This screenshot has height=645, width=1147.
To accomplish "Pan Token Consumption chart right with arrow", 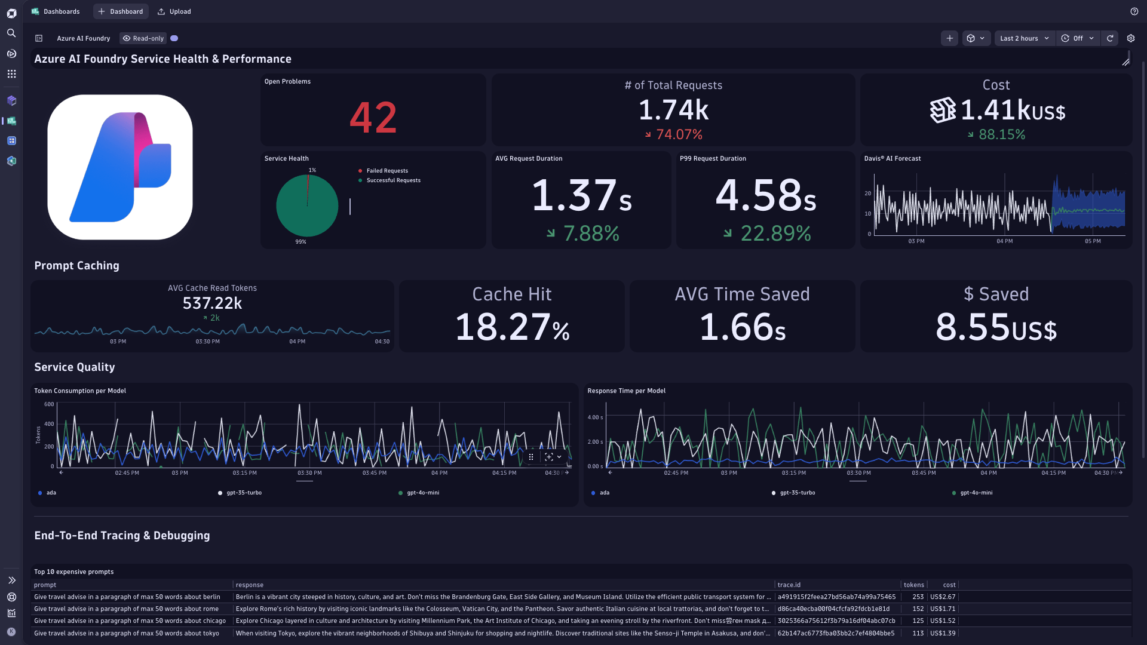I will point(567,472).
